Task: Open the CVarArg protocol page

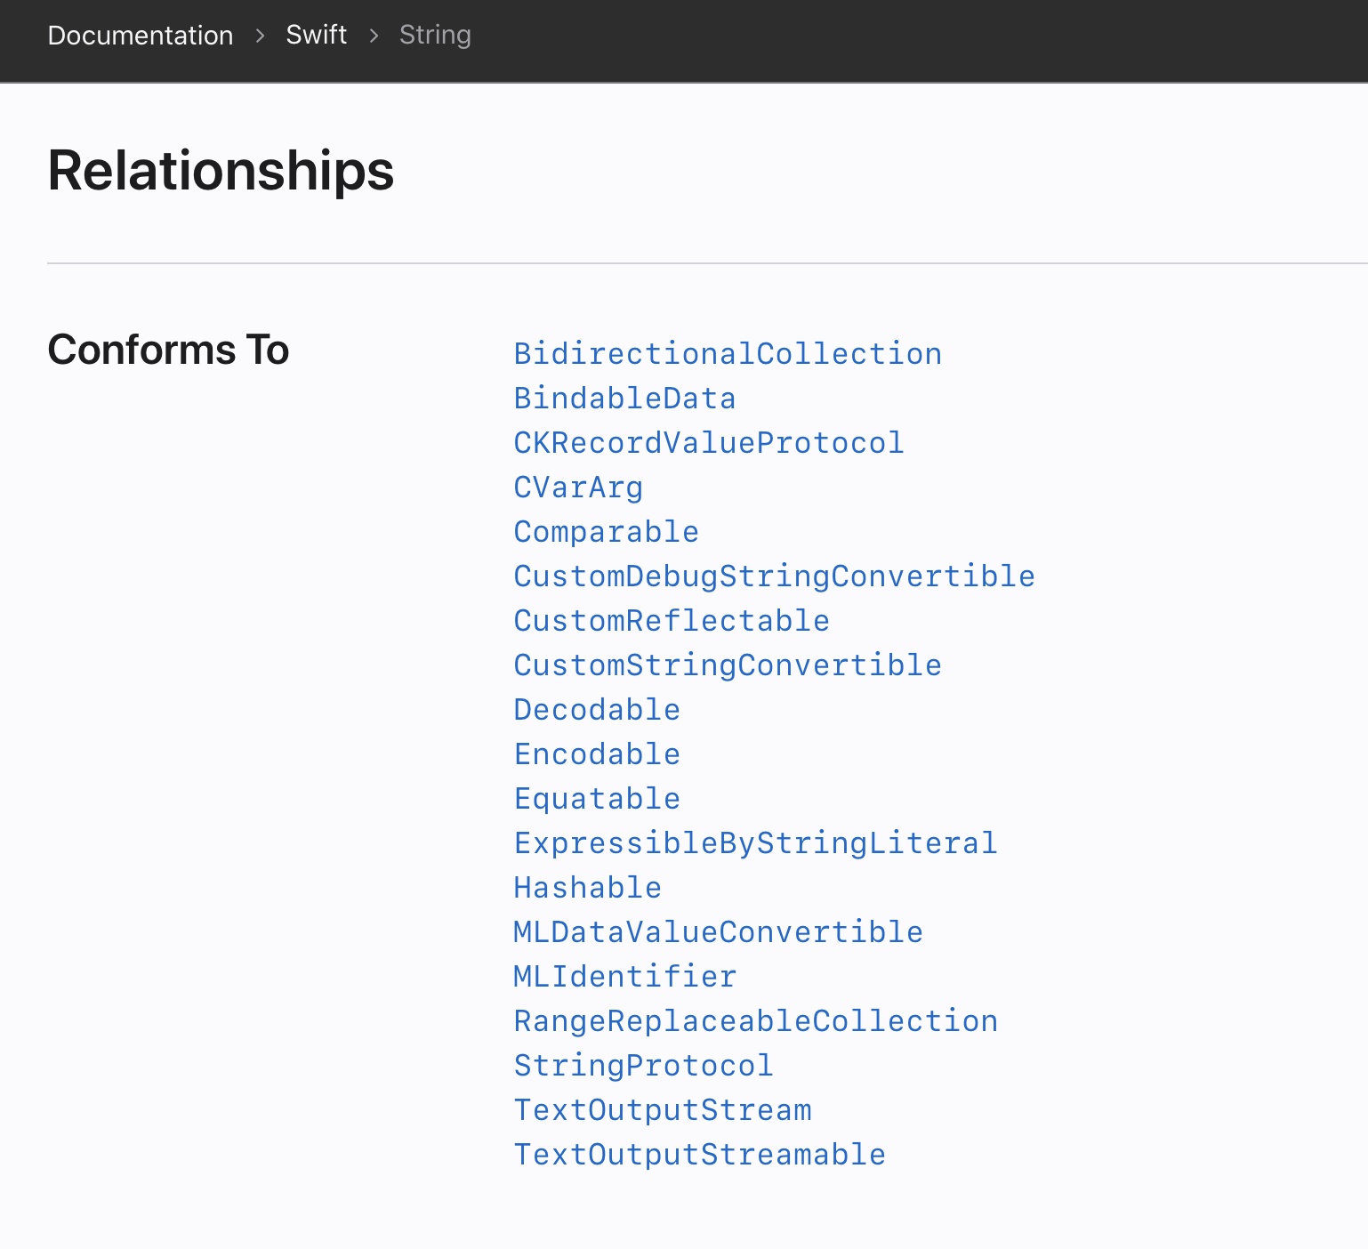Action: [578, 488]
